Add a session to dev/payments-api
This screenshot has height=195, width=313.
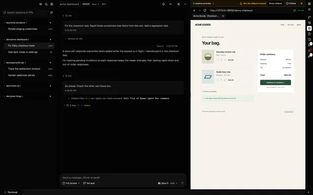tap(50, 63)
